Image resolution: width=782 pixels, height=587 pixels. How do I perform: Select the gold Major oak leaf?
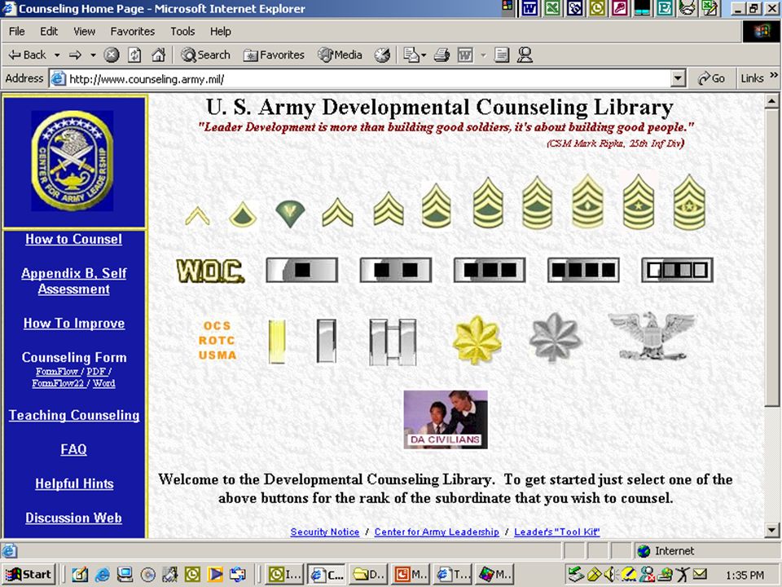coord(477,340)
